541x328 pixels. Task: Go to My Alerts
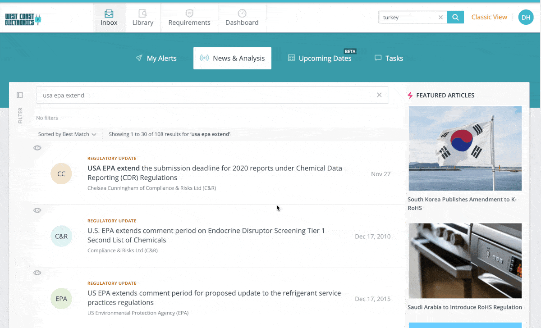(x=156, y=58)
